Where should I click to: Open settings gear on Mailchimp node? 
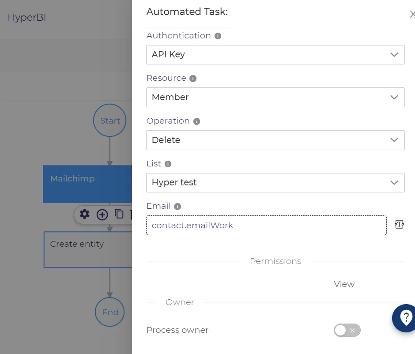[x=84, y=214]
